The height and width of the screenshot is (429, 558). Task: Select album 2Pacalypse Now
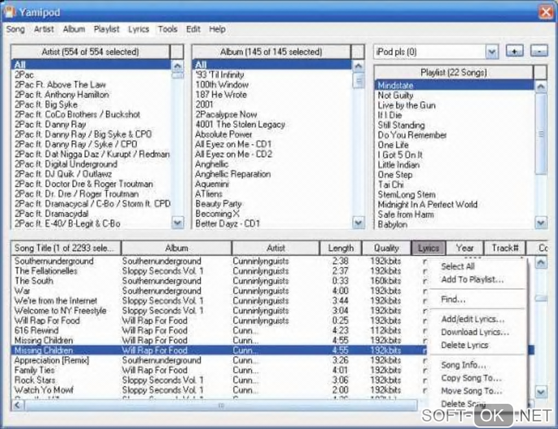pyautogui.click(x=272, y=114)
